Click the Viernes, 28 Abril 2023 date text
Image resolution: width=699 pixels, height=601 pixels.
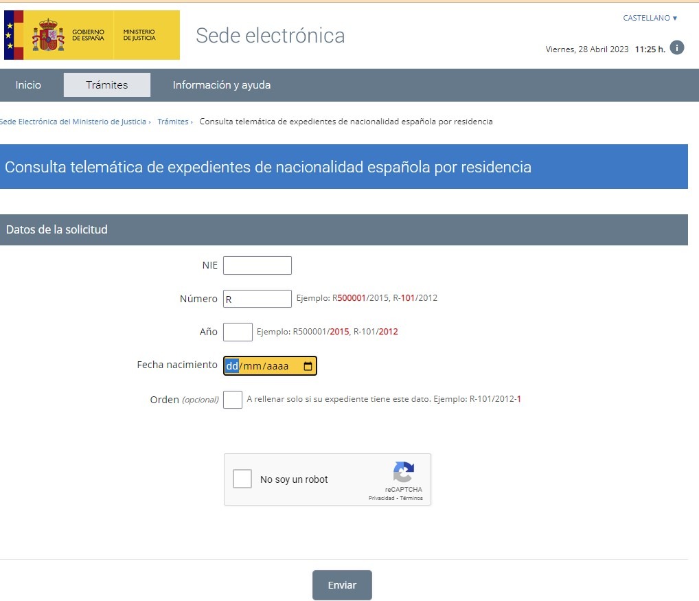pos(586,49)
